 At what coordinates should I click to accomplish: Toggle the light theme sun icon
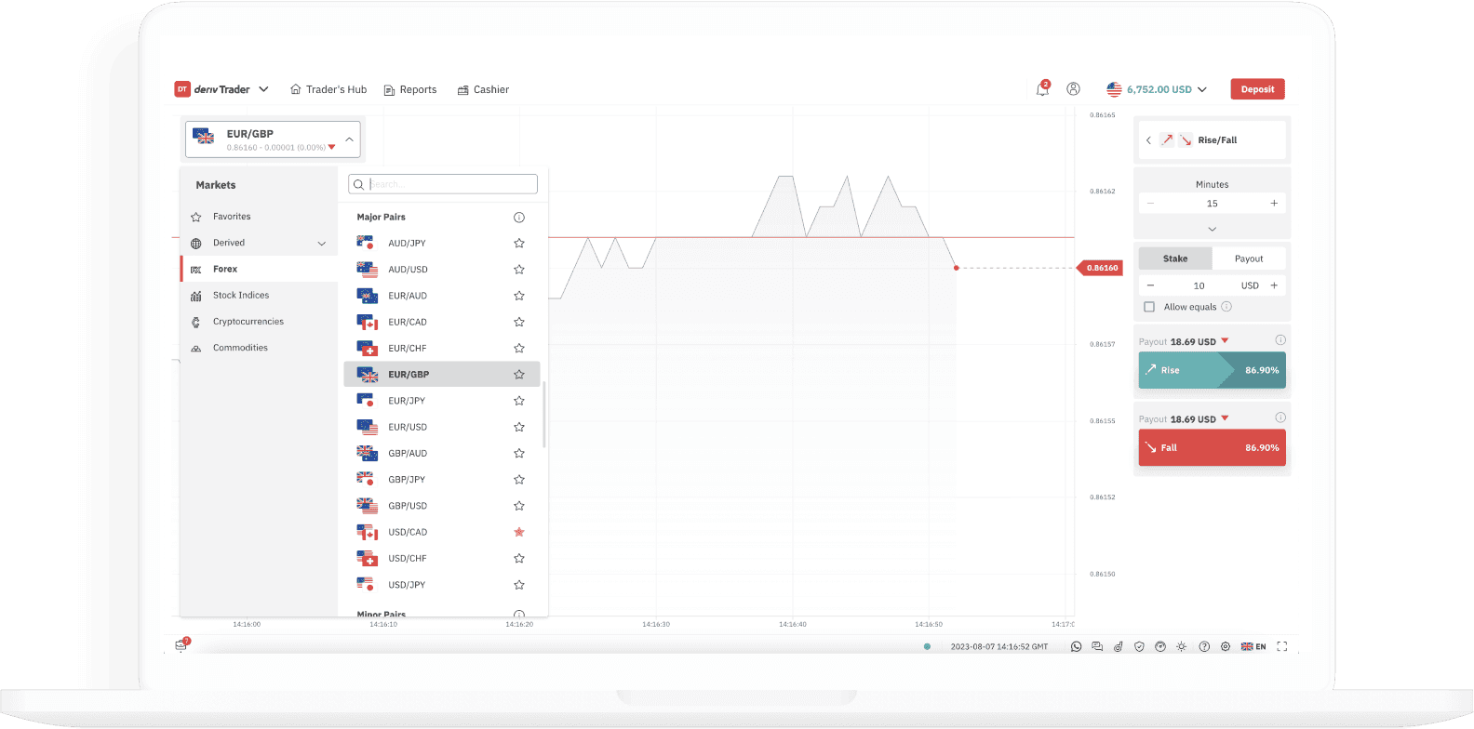click(1181, 646)
